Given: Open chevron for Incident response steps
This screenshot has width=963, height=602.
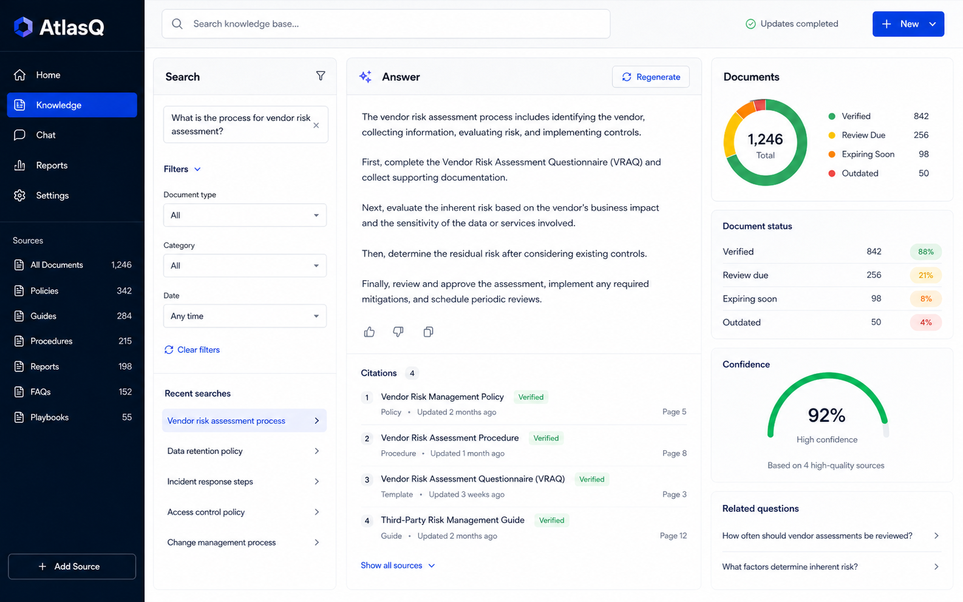Looking at the screenshot, I should pos(317,481).
